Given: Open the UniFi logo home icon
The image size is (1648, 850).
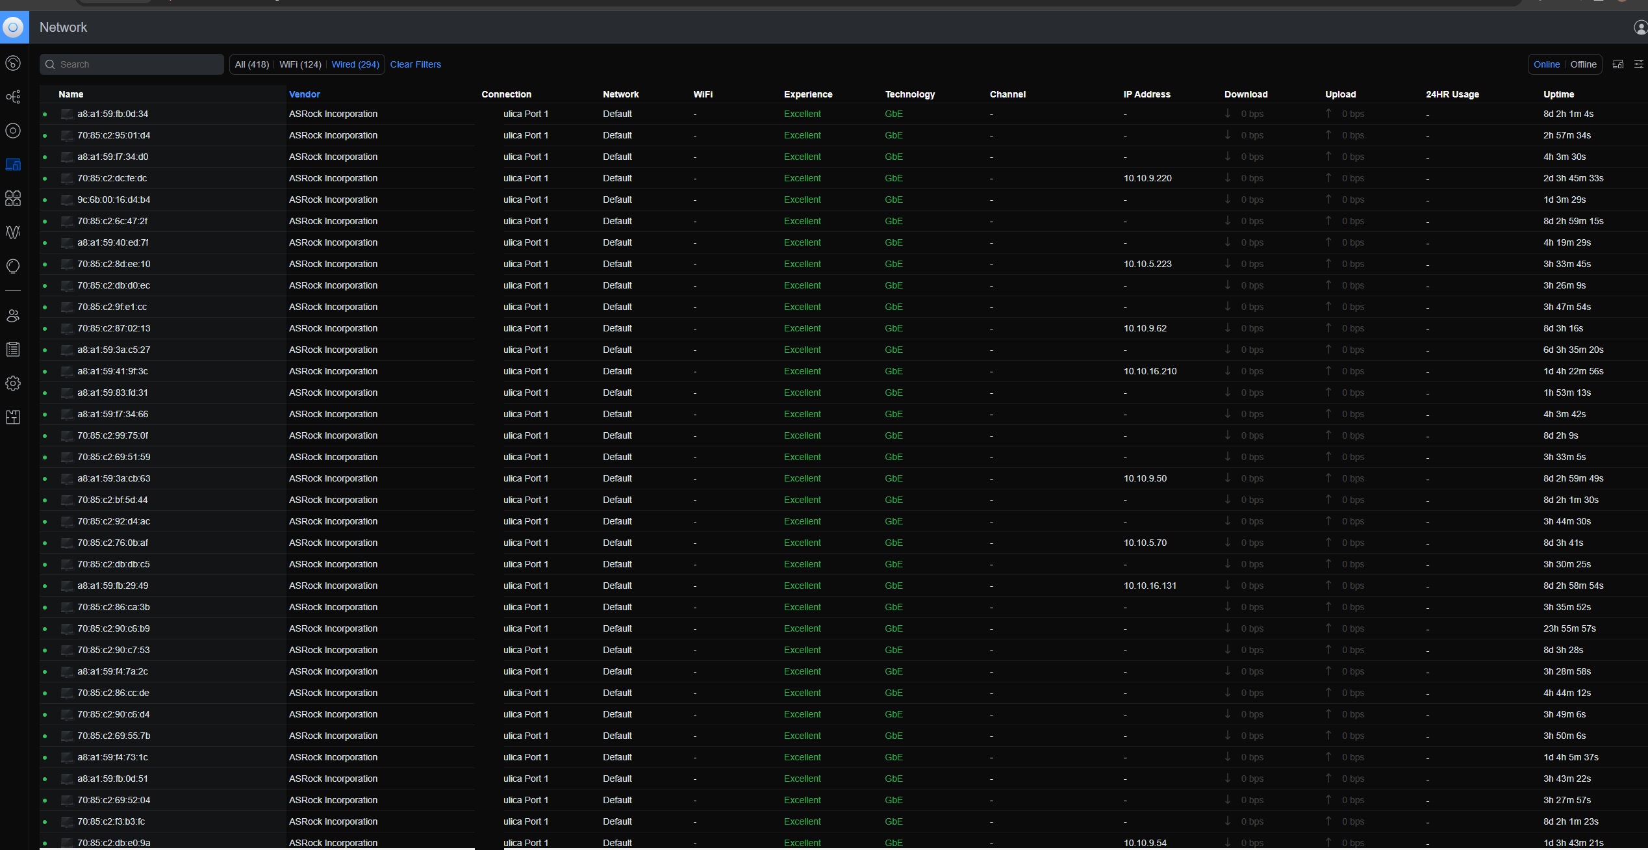Looking at the screenshot, I should pos(14,27).
